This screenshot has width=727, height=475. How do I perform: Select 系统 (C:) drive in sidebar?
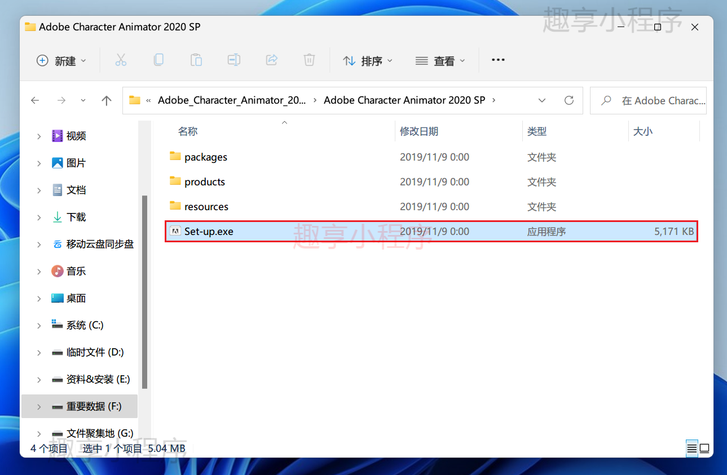(85, 325)
